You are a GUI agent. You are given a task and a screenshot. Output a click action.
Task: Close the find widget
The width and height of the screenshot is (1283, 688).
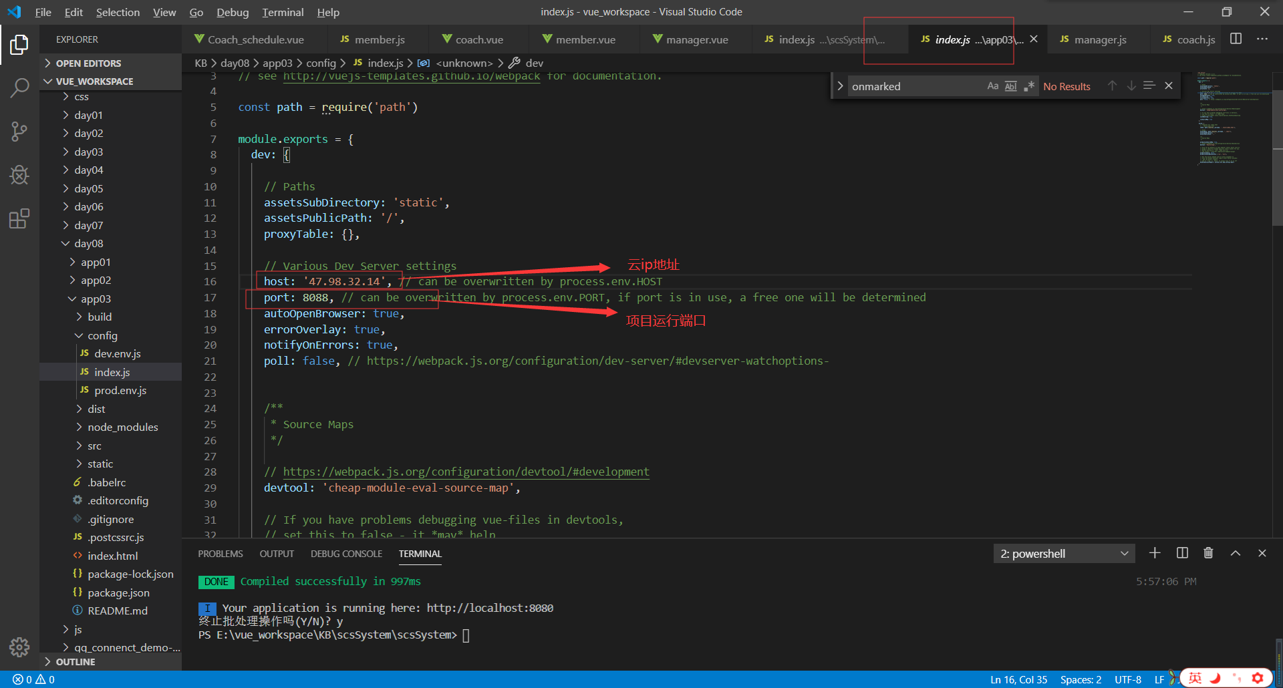[1169, 85]
